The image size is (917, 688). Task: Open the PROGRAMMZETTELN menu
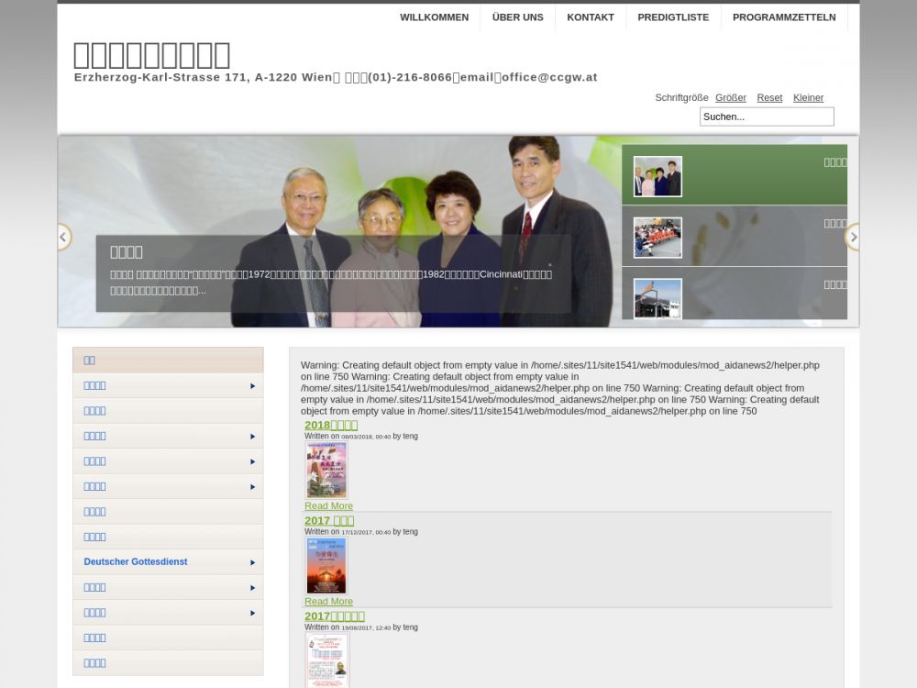784,17
